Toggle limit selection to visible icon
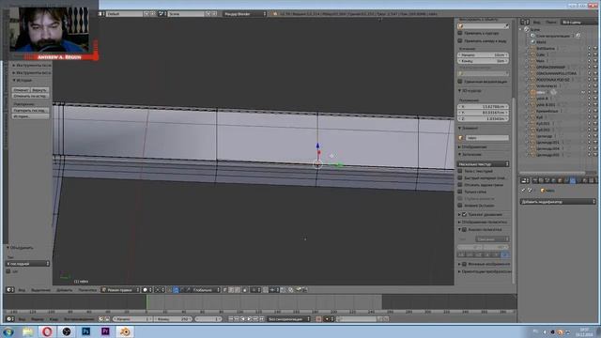 [245, 290]
